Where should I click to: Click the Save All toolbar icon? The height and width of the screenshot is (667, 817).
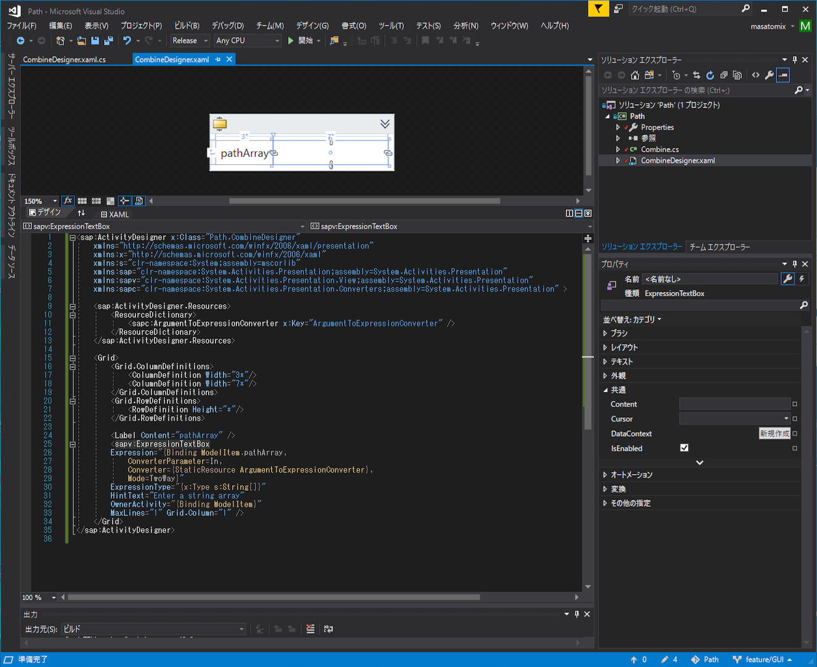108,41
